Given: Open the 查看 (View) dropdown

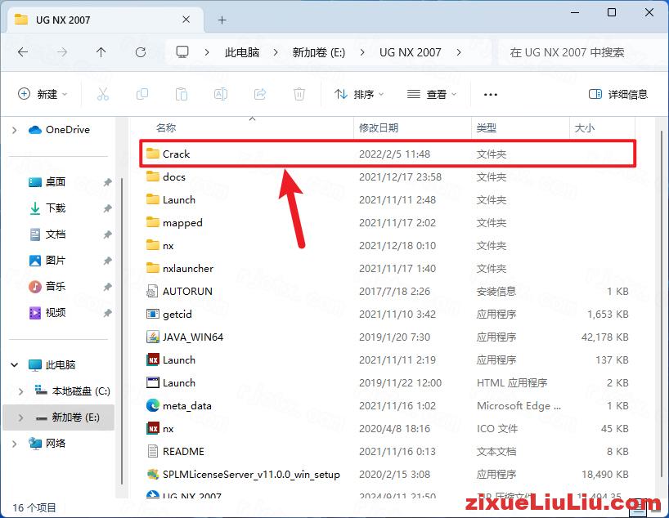Looking at the screenshot, I should (x=432, y=94).
